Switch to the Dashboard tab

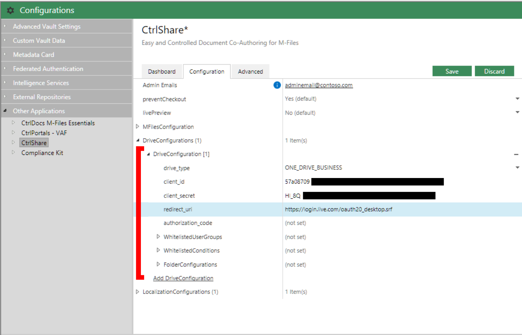162,71
